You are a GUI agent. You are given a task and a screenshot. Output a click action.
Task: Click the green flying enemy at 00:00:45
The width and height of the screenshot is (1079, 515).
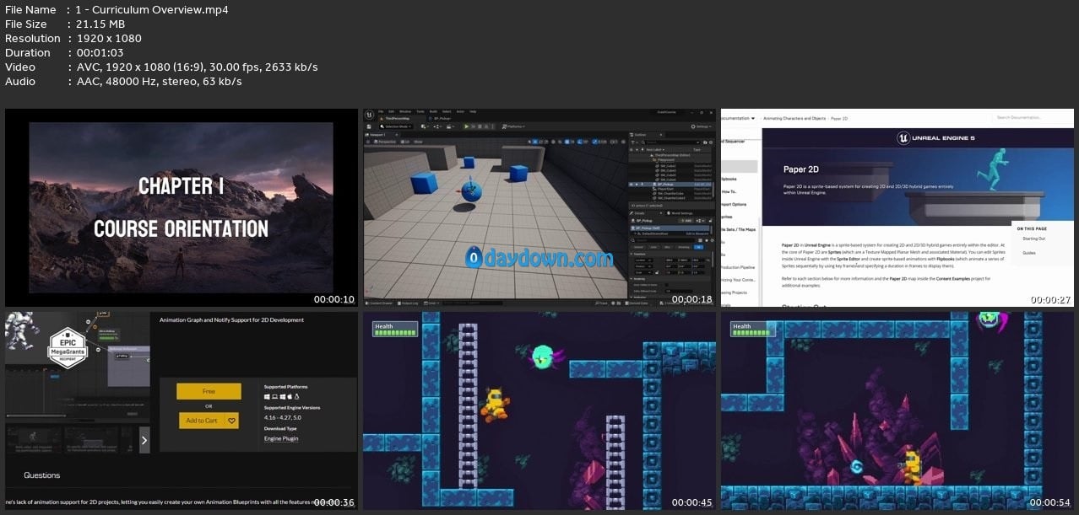[545, 357]
